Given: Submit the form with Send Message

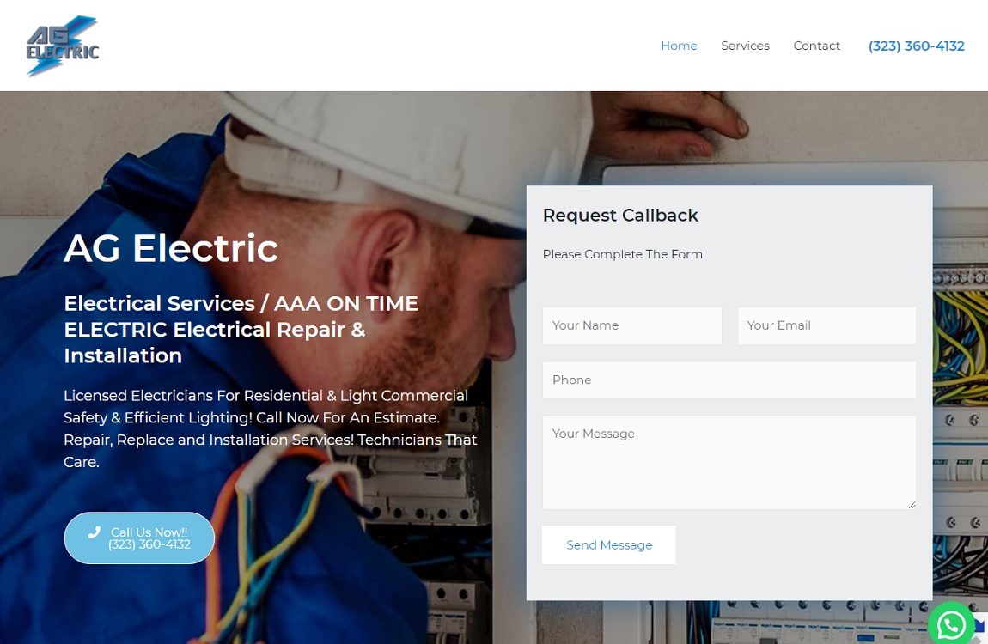Looking at the screenshot, I should (609, 545).
